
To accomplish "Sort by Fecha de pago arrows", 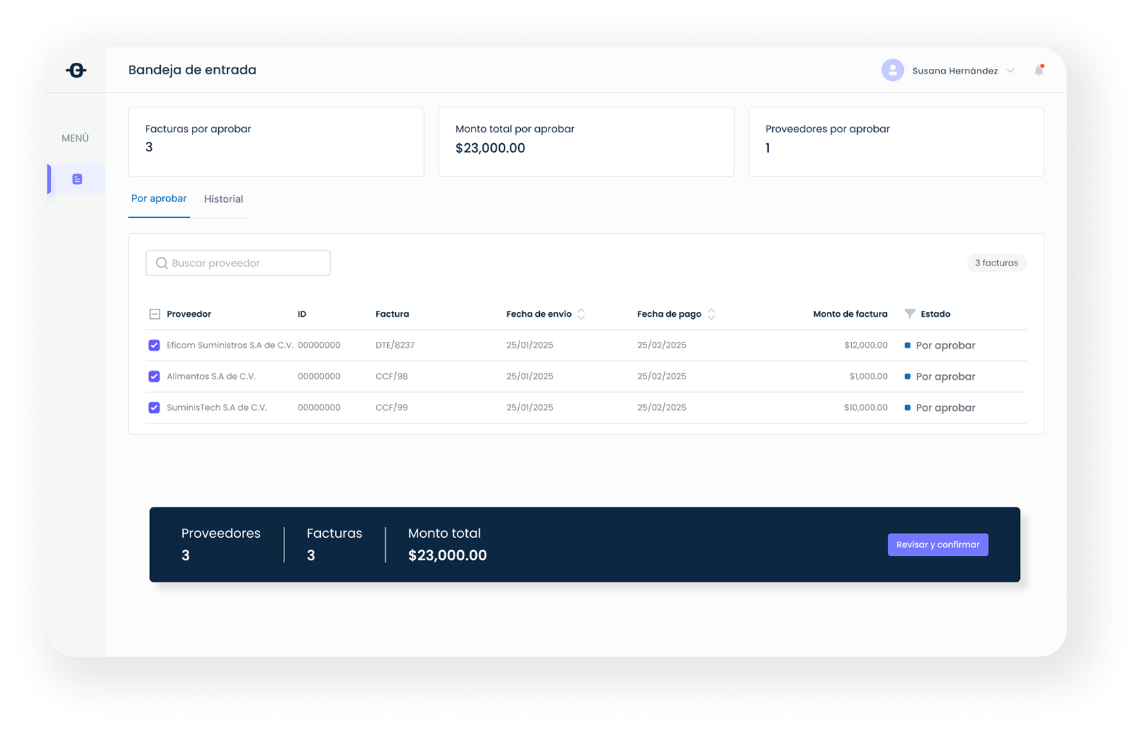I will pyautogui.click(x=711, y=314).
